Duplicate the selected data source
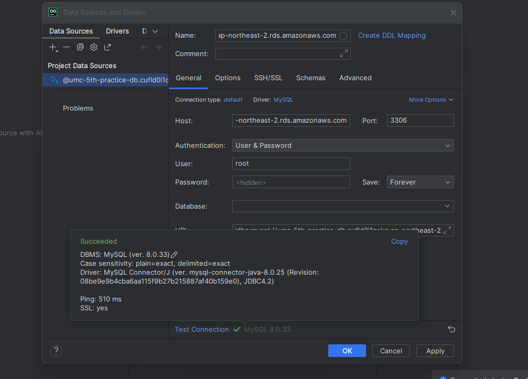 [80, 48]
